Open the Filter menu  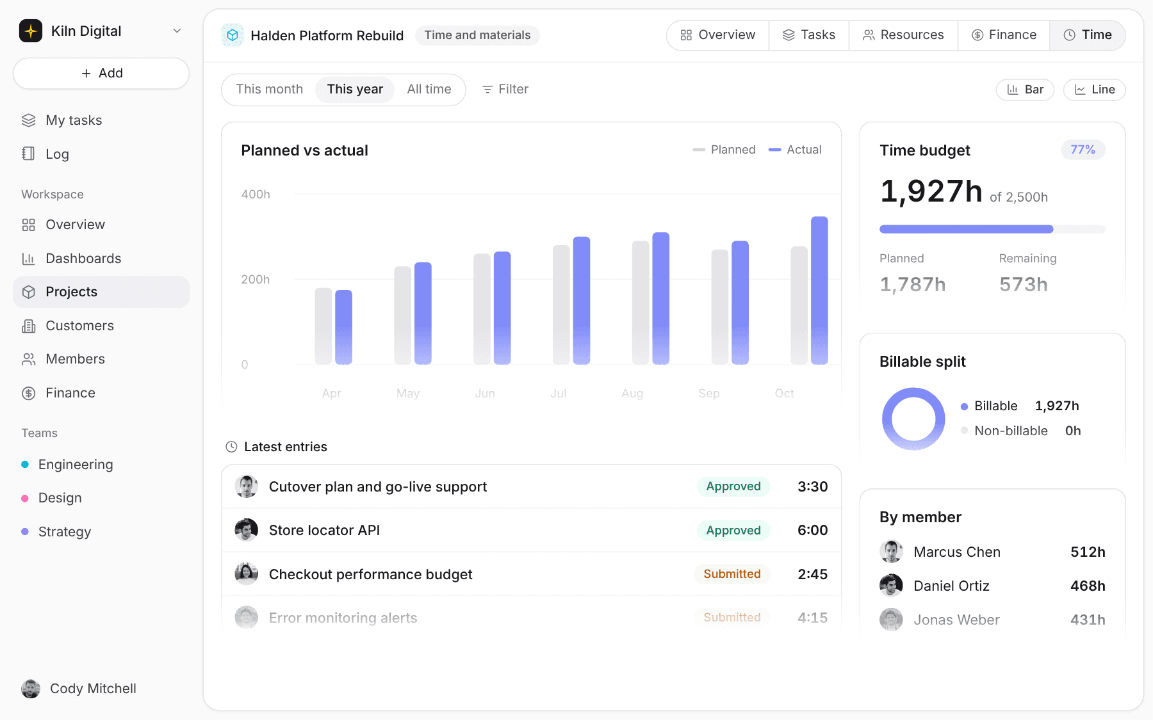(x=505, y=89)
